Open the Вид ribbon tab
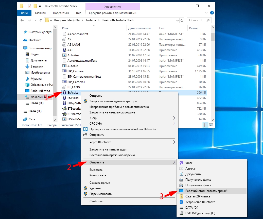This screenshot has width=263, height=219. [x=79, y=13]
